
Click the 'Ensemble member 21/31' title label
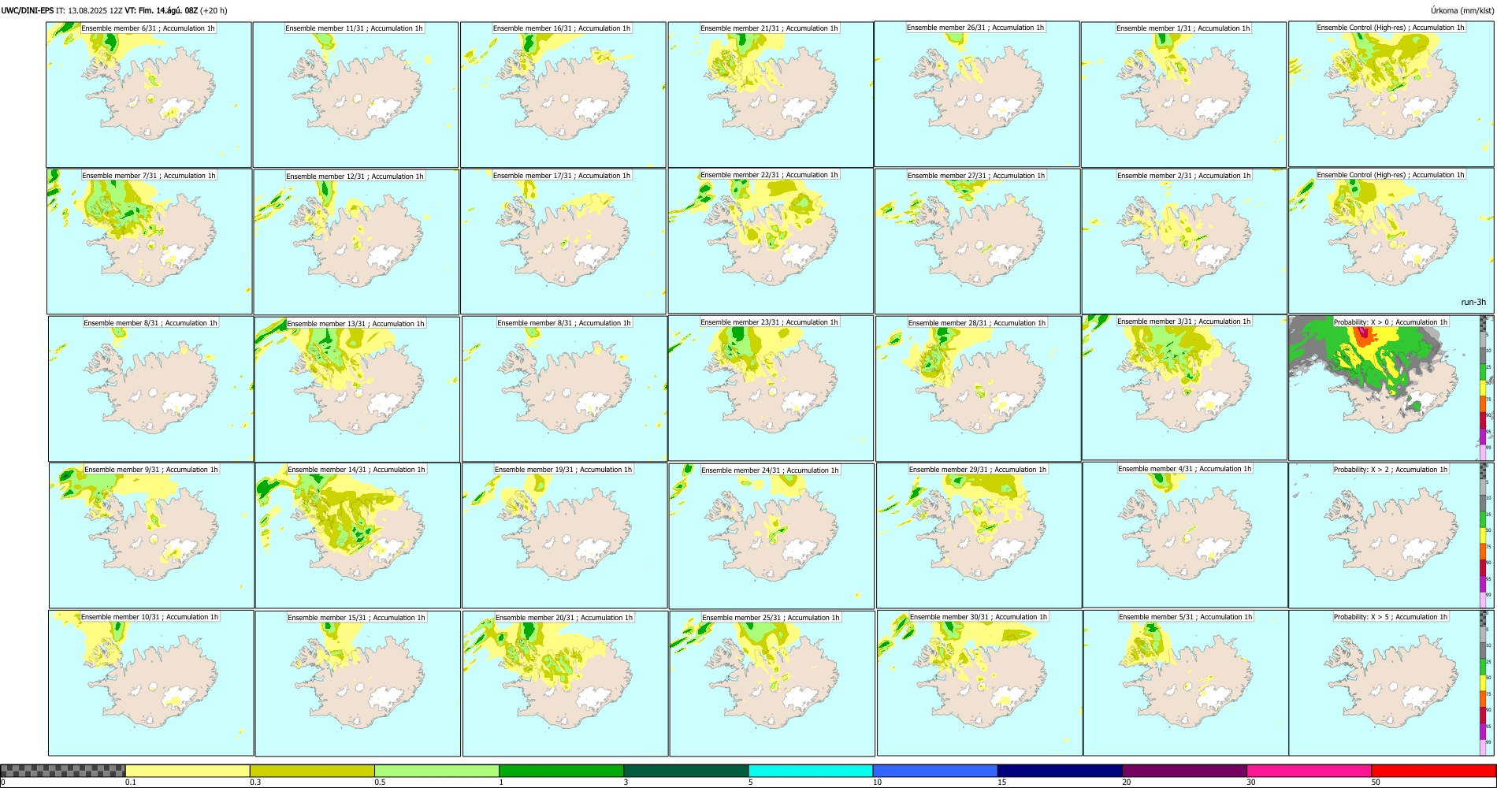pyautogui.click(x=769, y=28)
